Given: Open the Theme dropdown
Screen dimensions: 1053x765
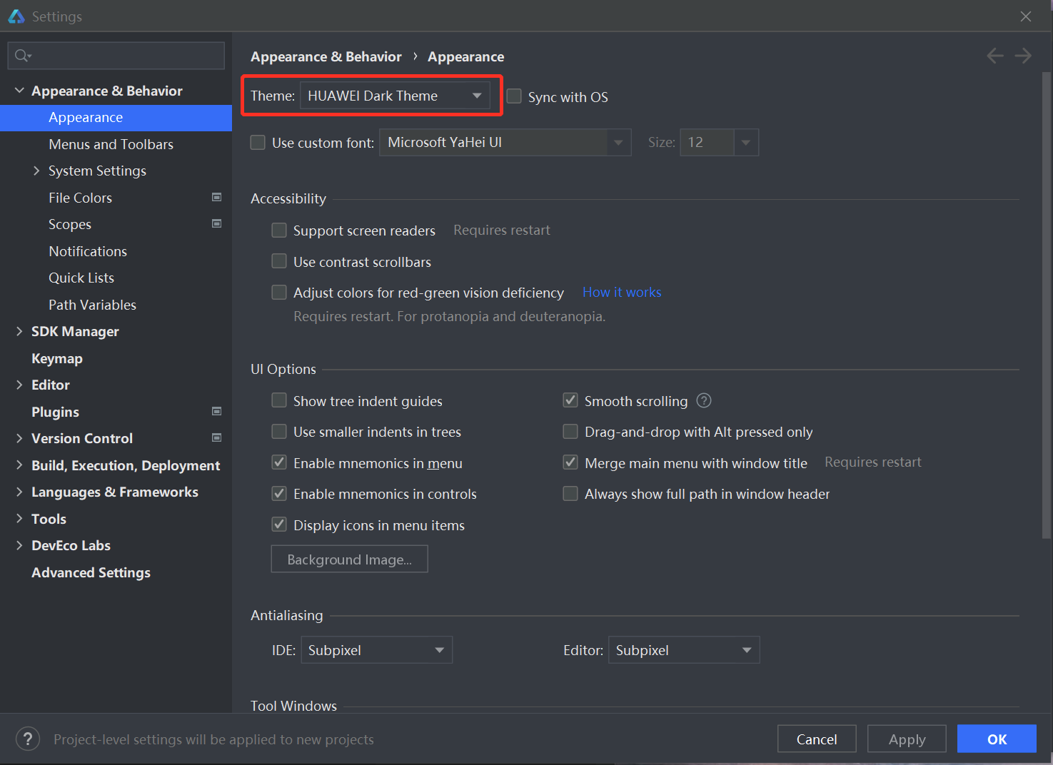Looking at the screenshot, I should pyautogui.click(x=395, y=96).
